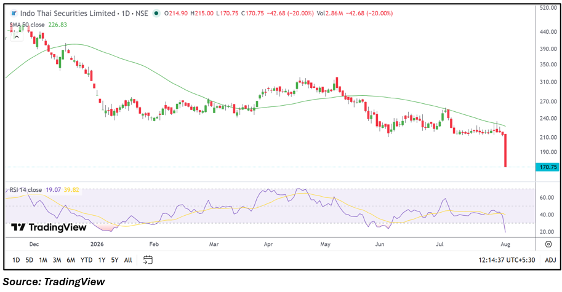Click the Indo Thai Securities Limited symbol title
Viewport: 562px width, 292px height.
pos(68,14)
